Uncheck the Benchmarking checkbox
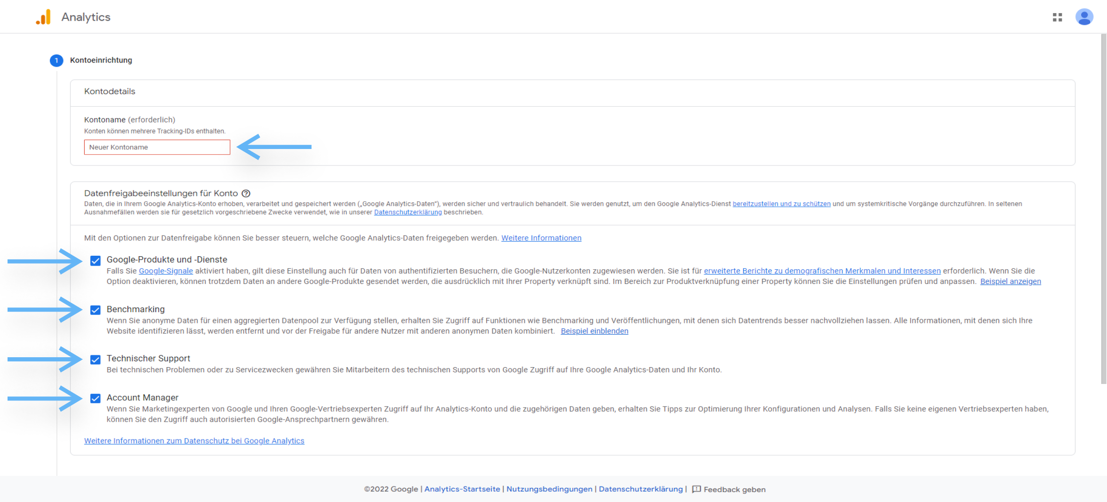Screen dimensions: 1107x502 point(96,310)
